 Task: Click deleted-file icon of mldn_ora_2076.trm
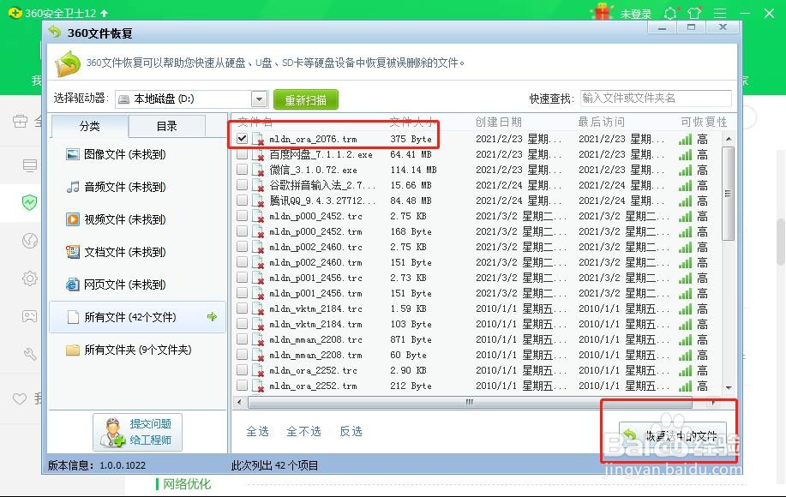click(258, 140)
